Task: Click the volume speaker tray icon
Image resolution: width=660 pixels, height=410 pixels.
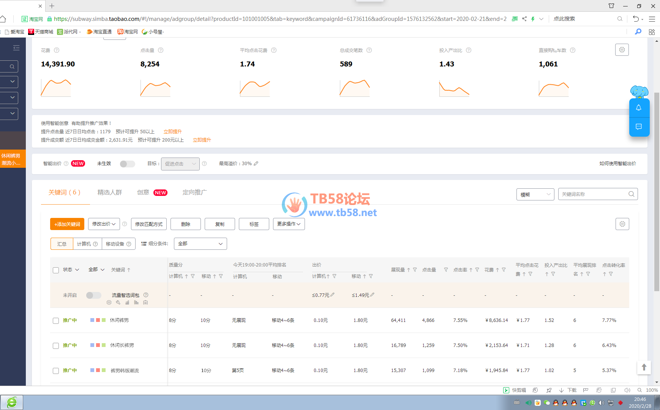Action: (601, 403)
